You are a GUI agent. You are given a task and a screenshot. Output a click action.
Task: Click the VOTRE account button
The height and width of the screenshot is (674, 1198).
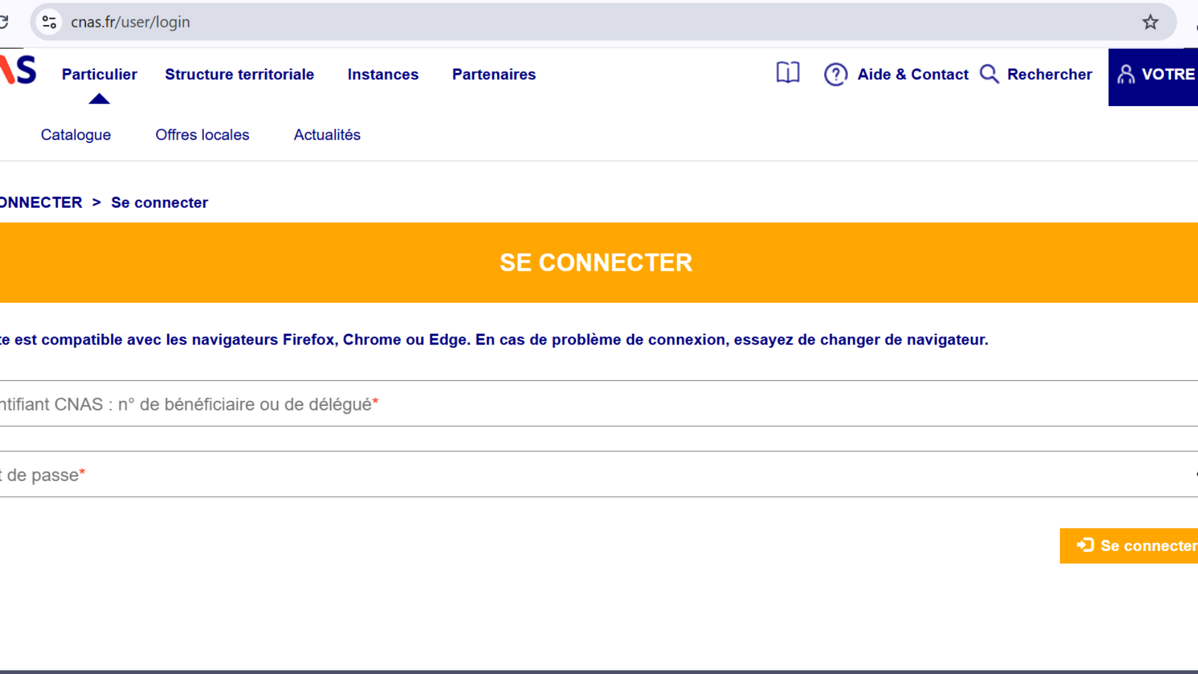click(1153, 77)
